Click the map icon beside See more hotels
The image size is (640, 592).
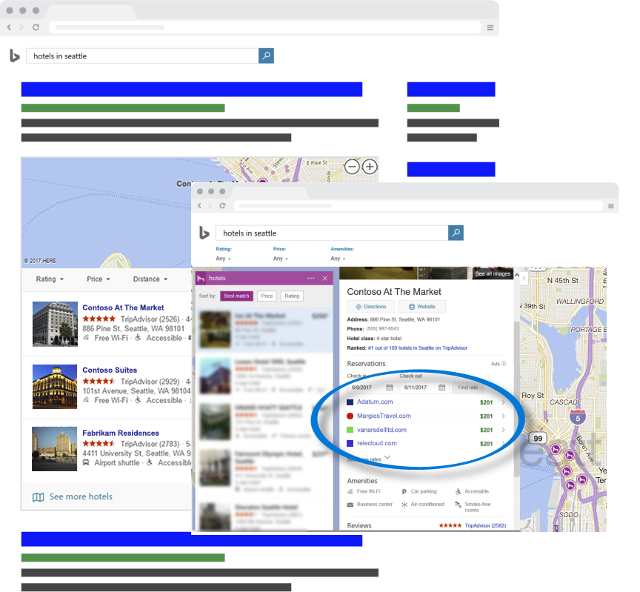tap(38, 497)
